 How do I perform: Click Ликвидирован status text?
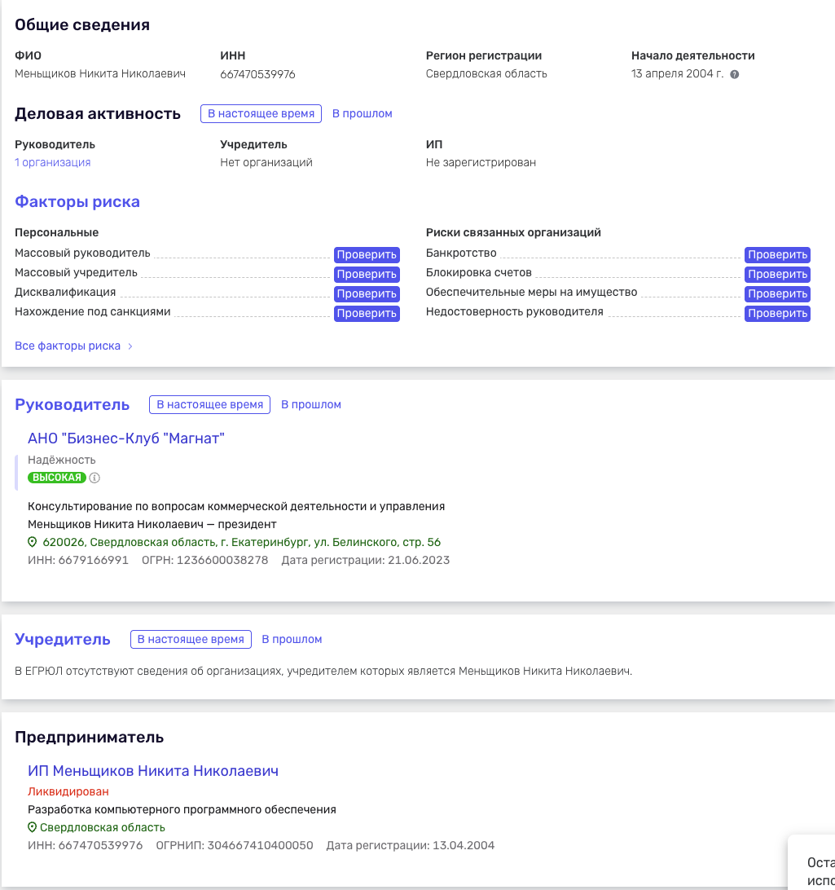[68, 792]
